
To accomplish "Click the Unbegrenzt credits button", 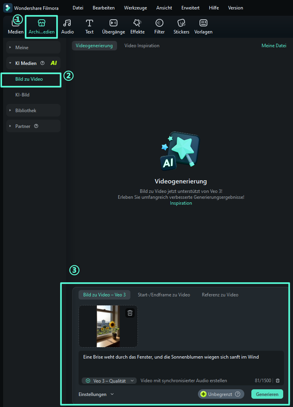I will click(221, 394).
